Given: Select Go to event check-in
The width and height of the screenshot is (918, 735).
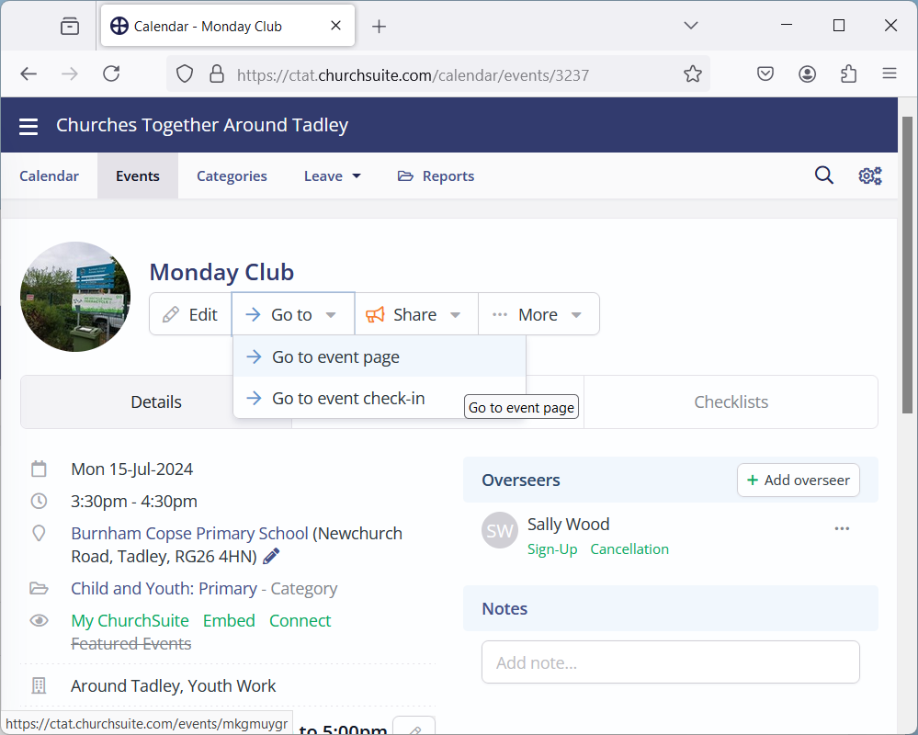Looking at the screenshot, I should [348, 399].
